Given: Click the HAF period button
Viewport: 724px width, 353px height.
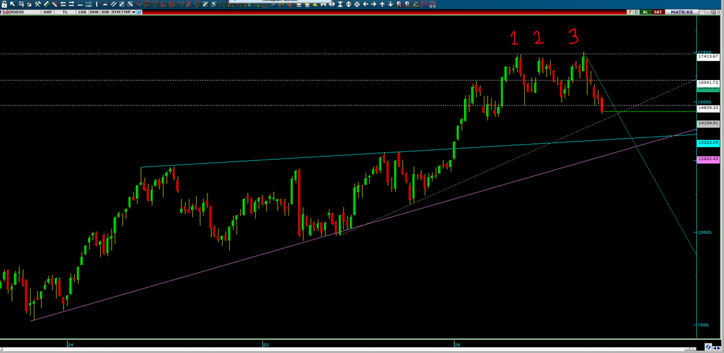Looking at the screenshot, I should [x=48, y=12].
